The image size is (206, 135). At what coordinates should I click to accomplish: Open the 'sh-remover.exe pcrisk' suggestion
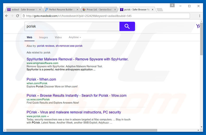[69, 46]
